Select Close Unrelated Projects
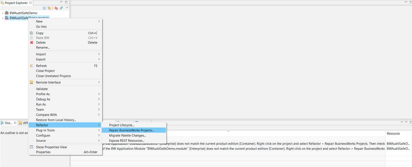The width and height of the screenshot is (412, 167). pos(65,76)
